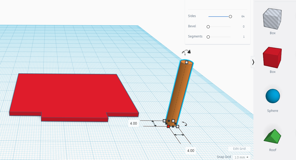Select the green Roof shape
Viewport: 296px width, 160px height.
pyautogui.click(x=273, y=136)
